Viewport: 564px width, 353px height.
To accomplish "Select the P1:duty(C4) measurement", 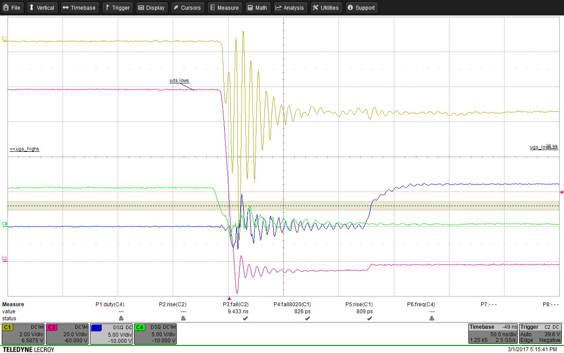I will coord(110,304).
